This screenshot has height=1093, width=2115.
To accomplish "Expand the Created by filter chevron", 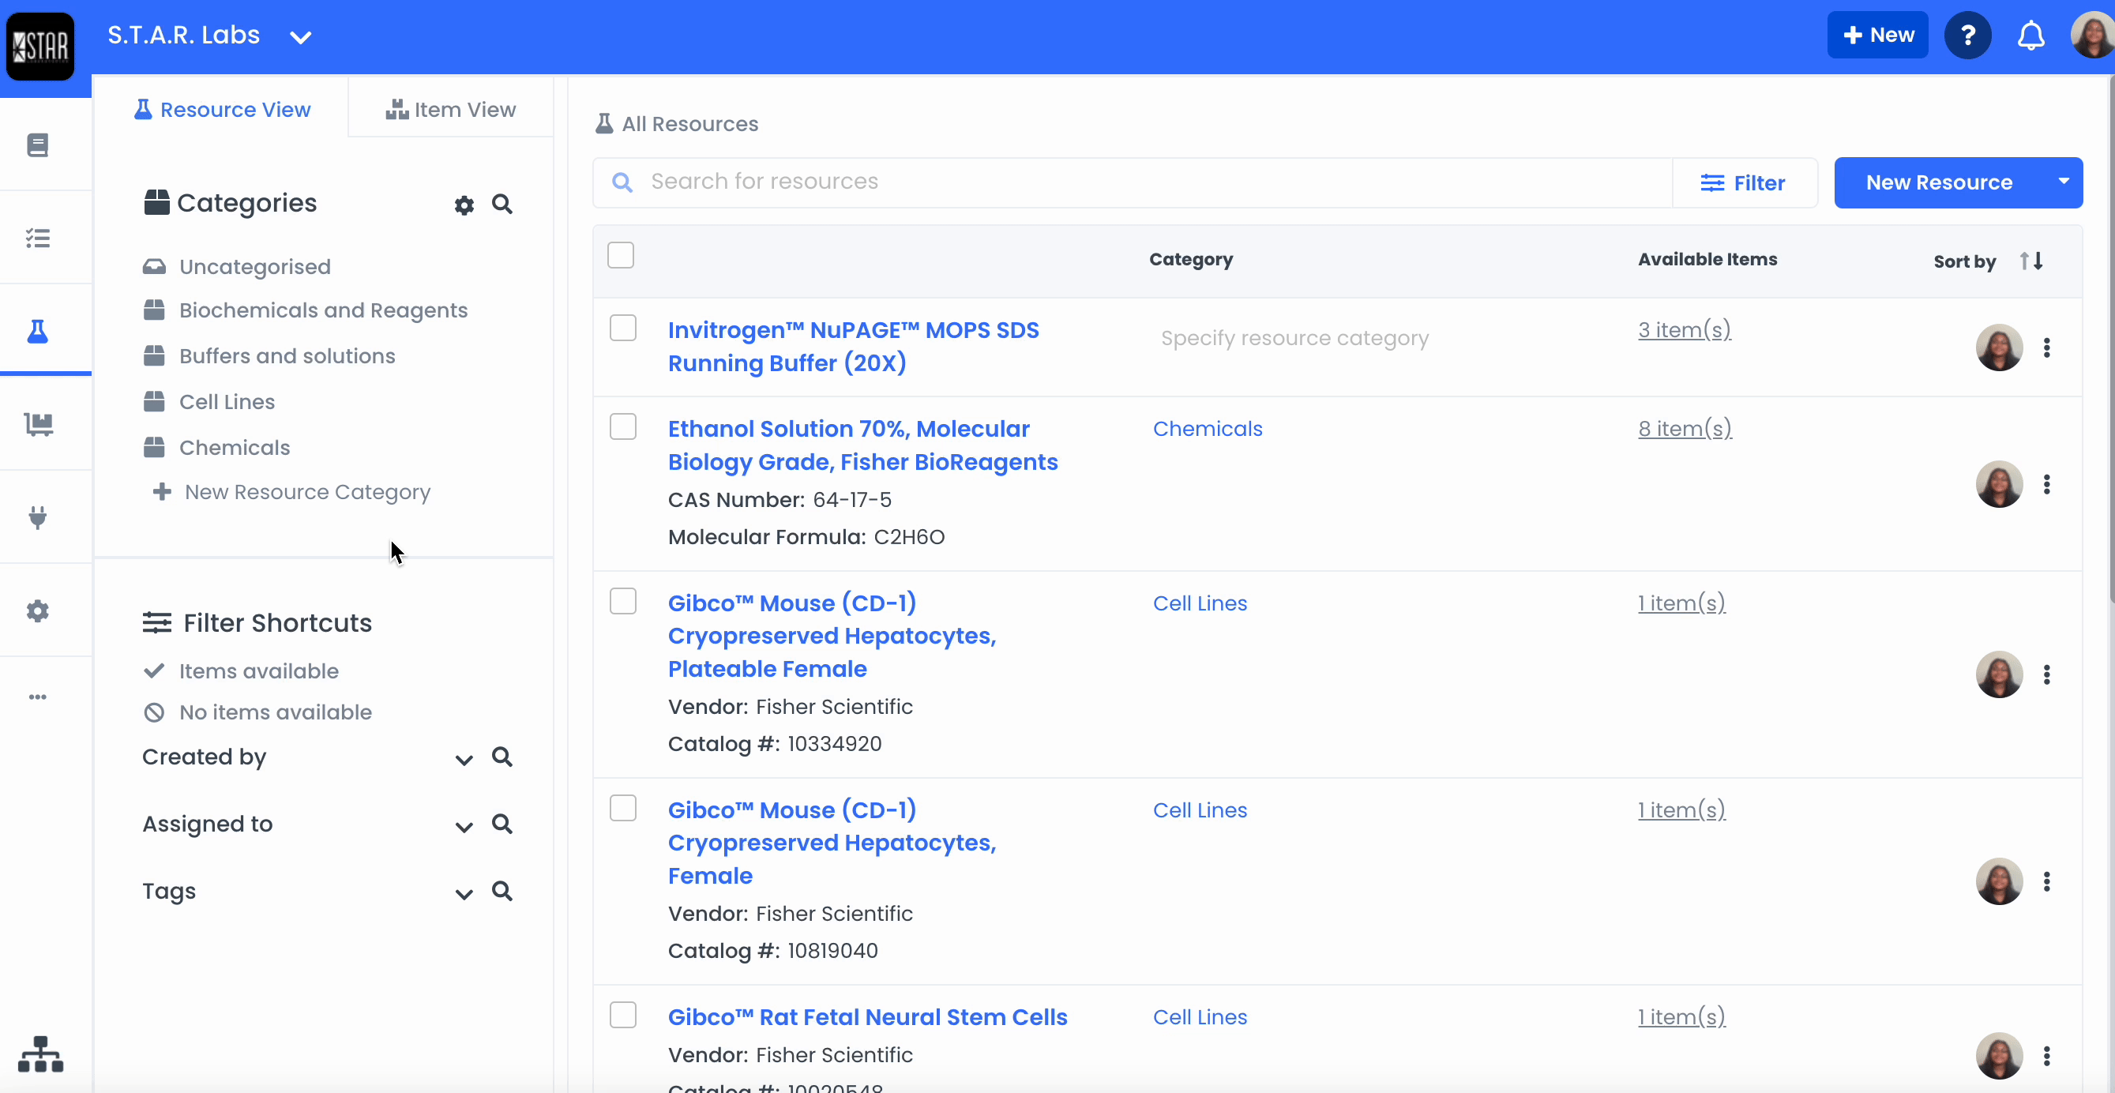I will coord(464,759).
